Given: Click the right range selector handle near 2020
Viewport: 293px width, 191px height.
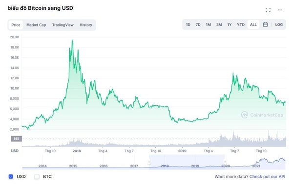Looking at the screenshot, I should (x=225, y=162).
